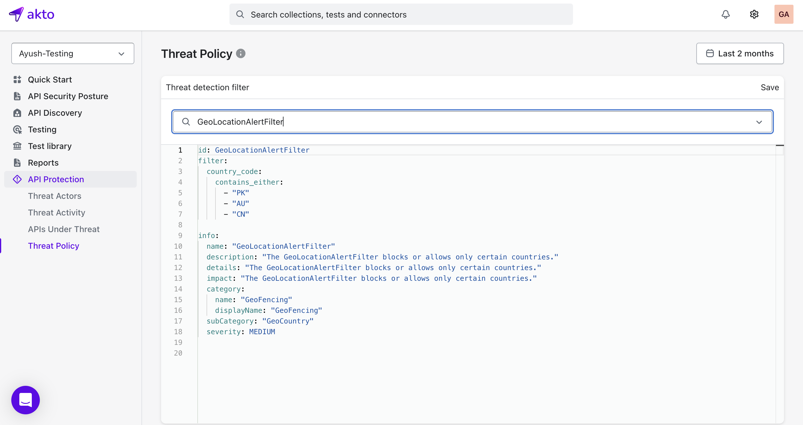
Task: Select API Security Posture link
Action: 68,96
